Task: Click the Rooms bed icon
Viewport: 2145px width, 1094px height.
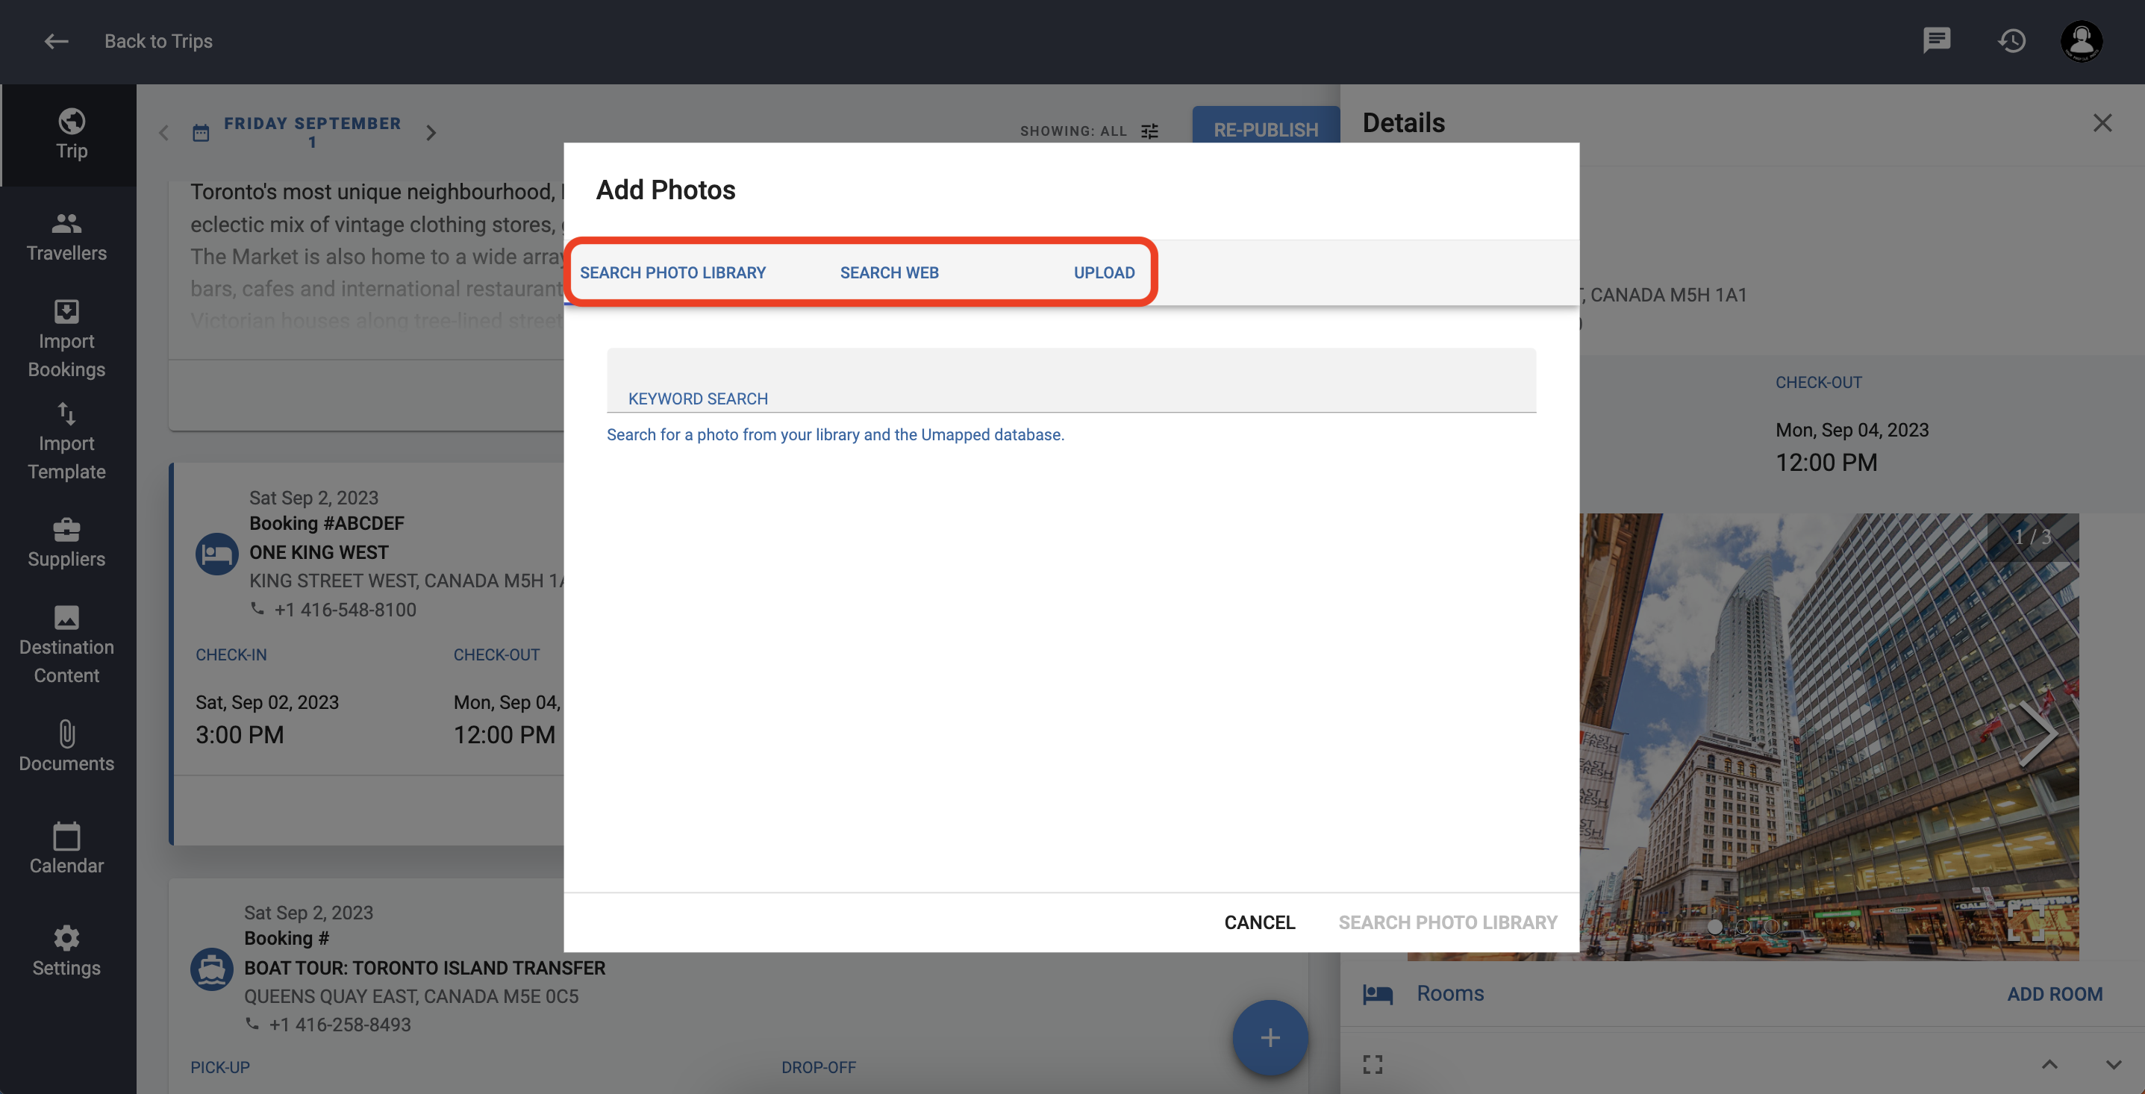Action: click(1377, 994)
